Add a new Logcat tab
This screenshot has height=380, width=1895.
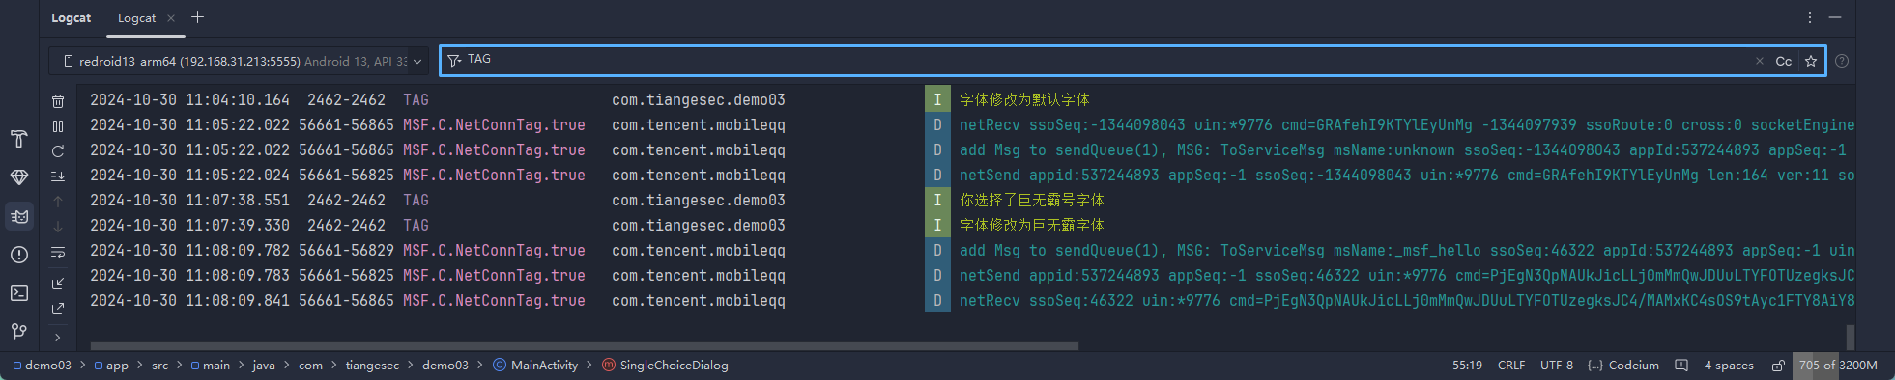click(197, 17)
